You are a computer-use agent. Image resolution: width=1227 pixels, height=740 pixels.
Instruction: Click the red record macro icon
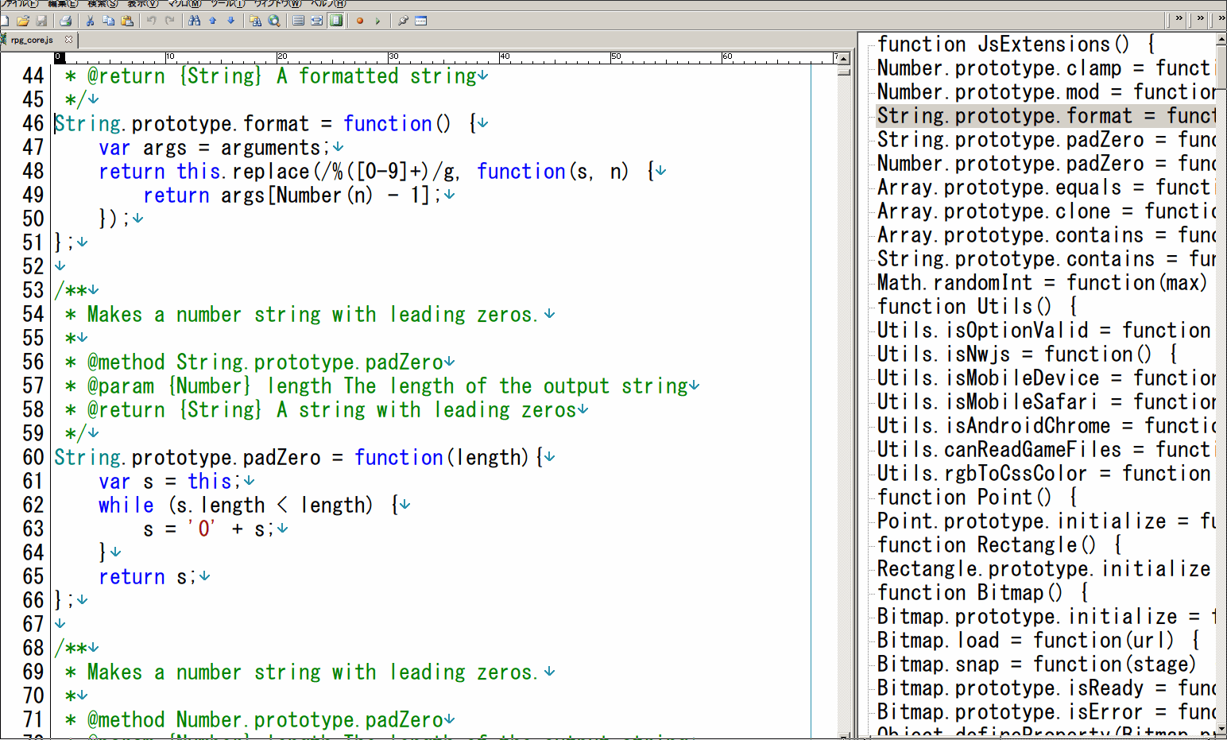coord(360,21)
